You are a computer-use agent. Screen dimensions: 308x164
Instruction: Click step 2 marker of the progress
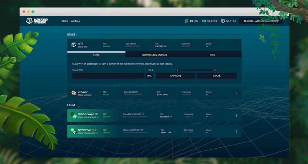[215, 70]
